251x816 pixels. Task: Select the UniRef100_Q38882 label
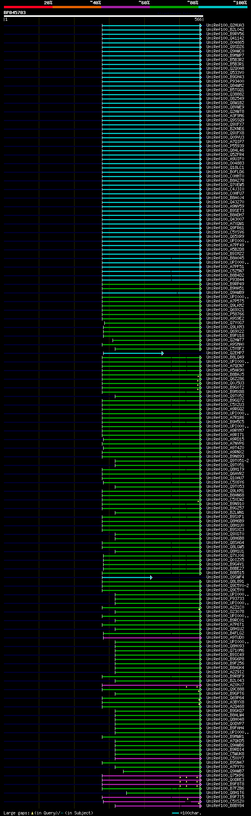[225, 94]
